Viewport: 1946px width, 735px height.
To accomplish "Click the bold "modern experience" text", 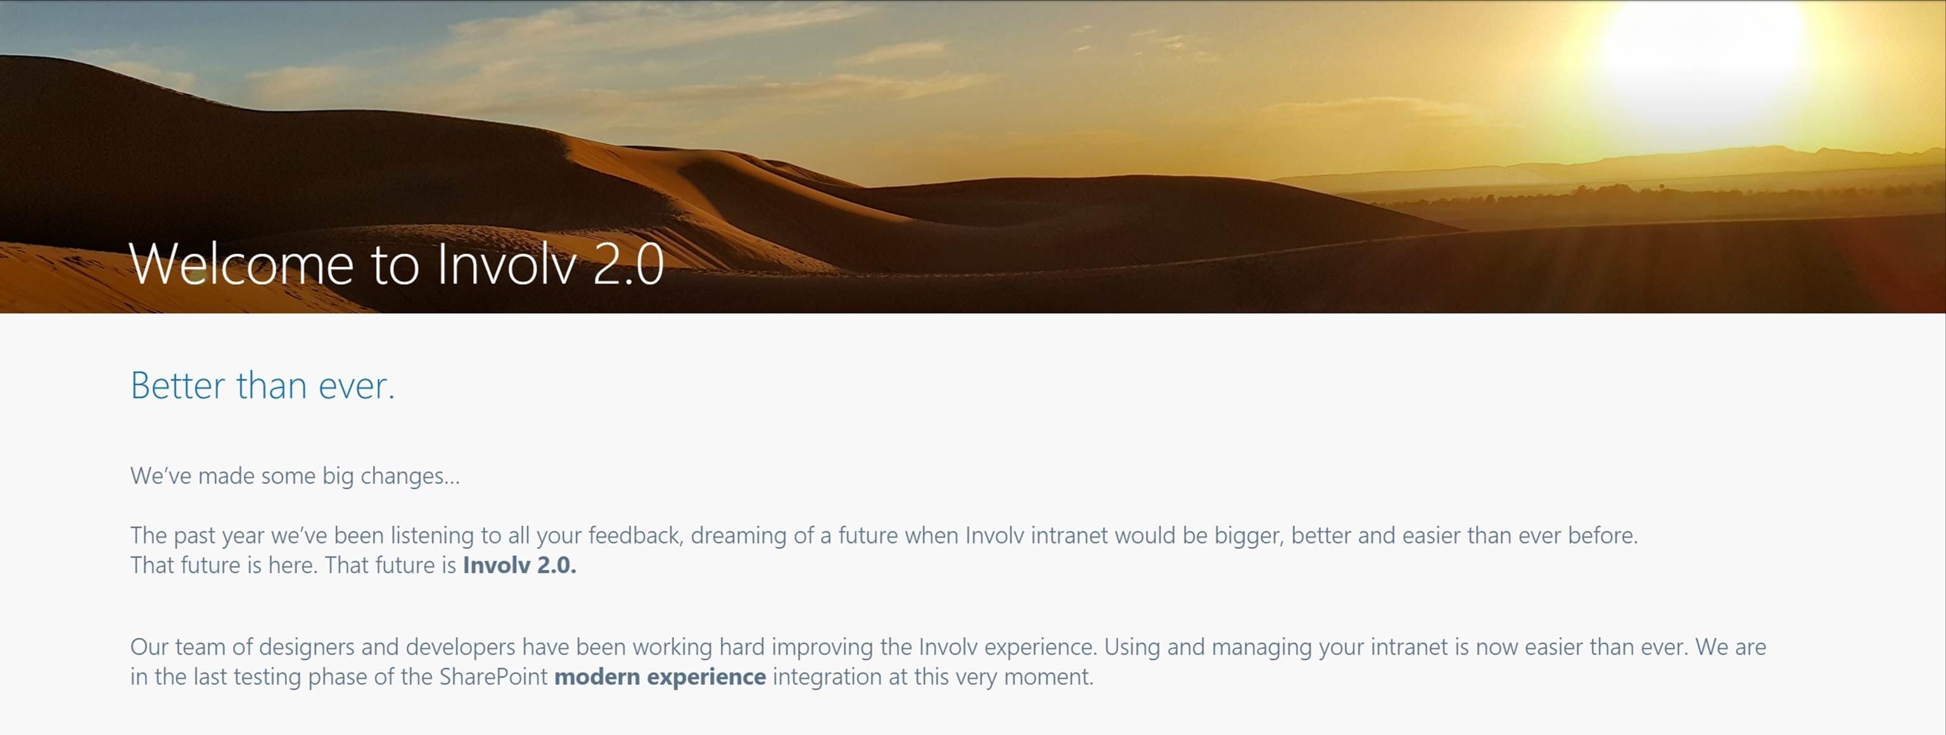I will coord(659,676).
